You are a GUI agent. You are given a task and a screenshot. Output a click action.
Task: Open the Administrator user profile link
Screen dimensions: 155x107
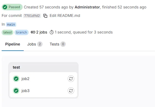(x=87, y=7)
